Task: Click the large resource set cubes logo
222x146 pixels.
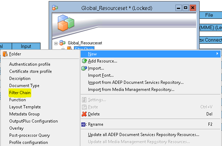Action: 66,23
